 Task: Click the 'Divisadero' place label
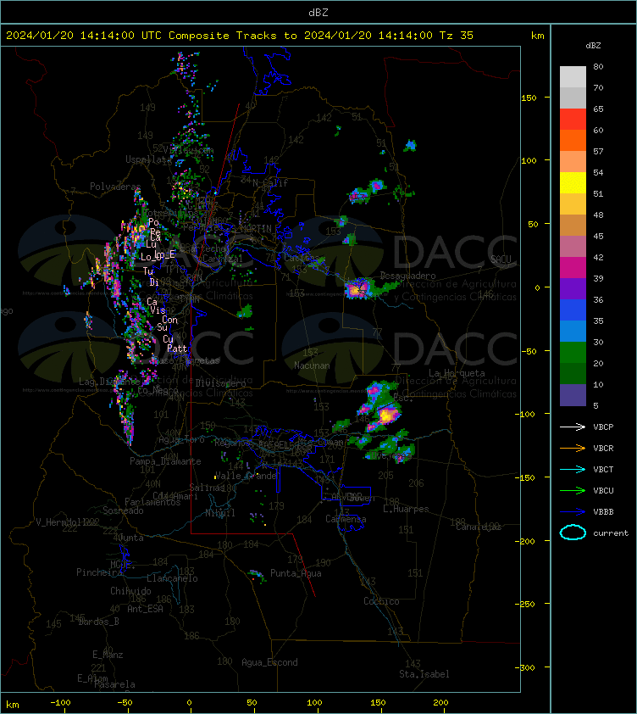(x=221, y=383)
